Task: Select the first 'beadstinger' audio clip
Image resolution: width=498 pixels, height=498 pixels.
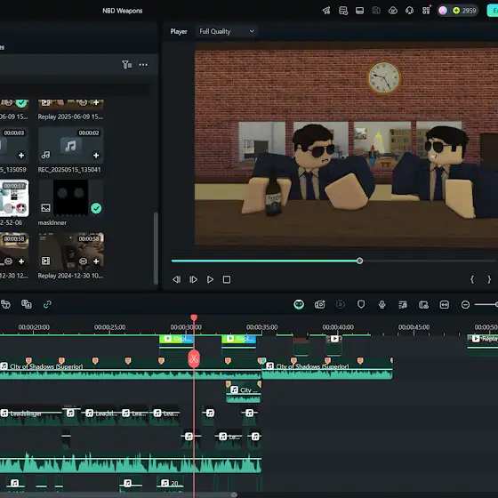Action: pos(31,414)
